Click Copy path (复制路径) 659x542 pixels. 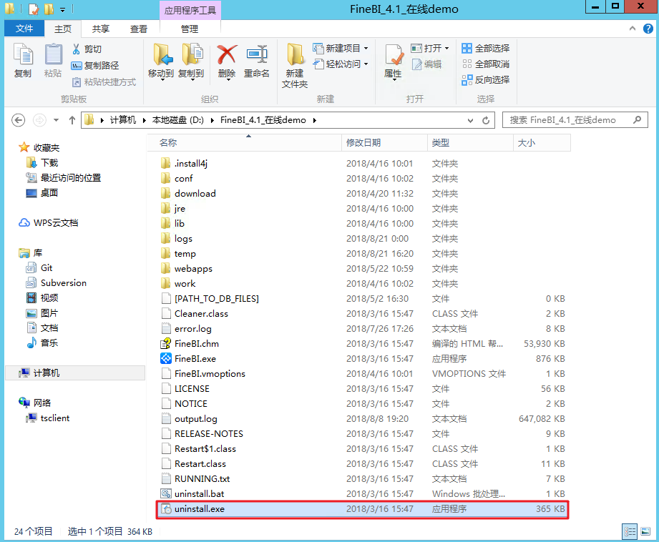pyautogui.click(x=95, y=65)
